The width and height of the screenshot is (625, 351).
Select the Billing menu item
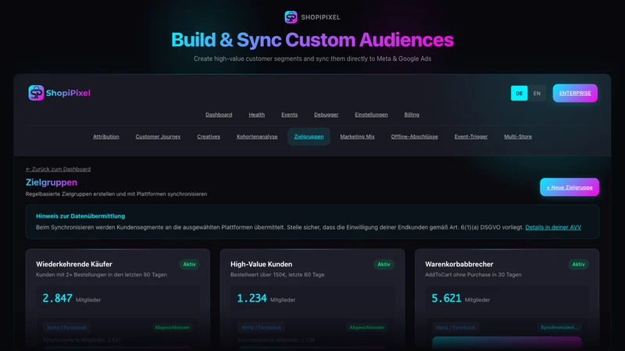[412, 115]
